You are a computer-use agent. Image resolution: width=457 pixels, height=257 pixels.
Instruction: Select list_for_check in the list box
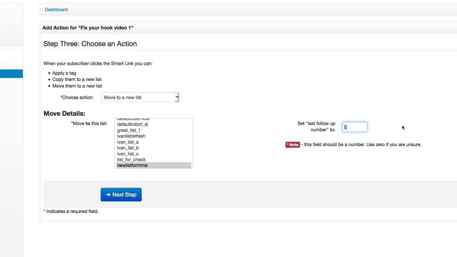click(131, 160)
